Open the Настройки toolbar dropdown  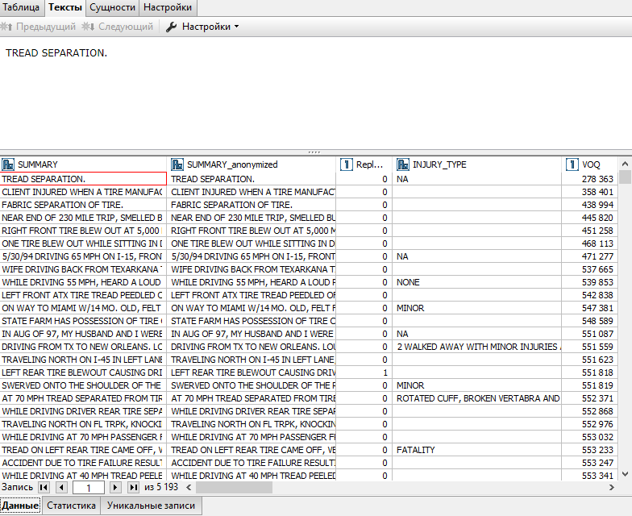pyautogui.click(x=202, y=27)
